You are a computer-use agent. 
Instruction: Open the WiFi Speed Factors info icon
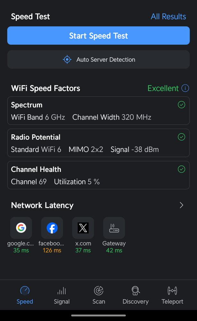185,88
